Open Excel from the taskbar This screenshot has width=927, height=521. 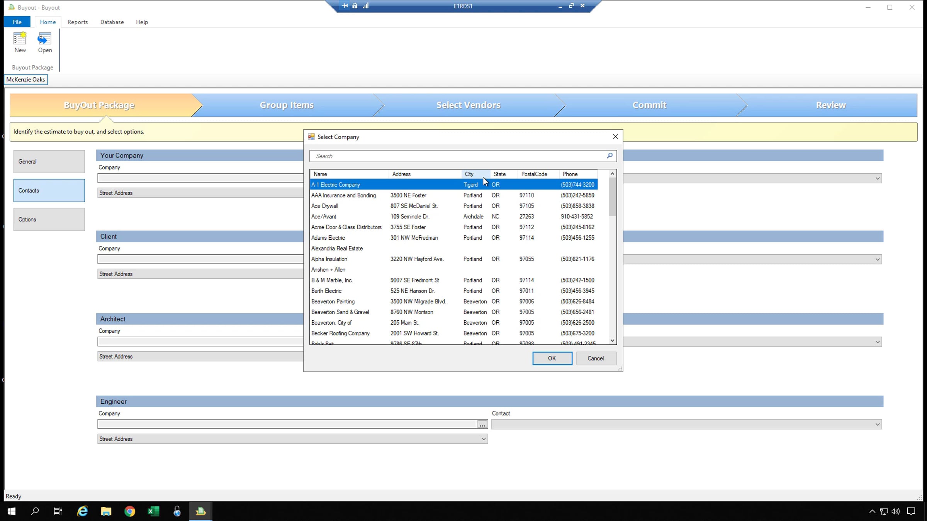[153, 511]
